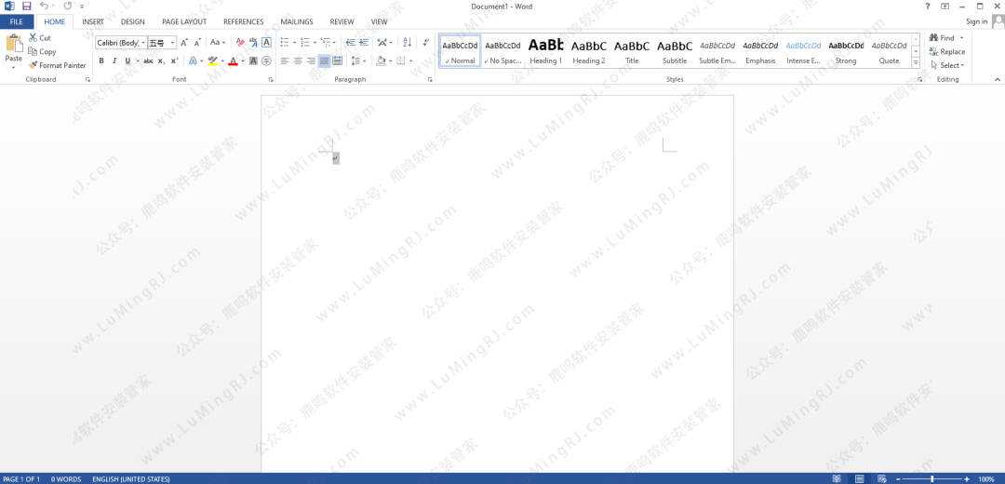Click the Sort paragraph icon

[x=407, y=43]
